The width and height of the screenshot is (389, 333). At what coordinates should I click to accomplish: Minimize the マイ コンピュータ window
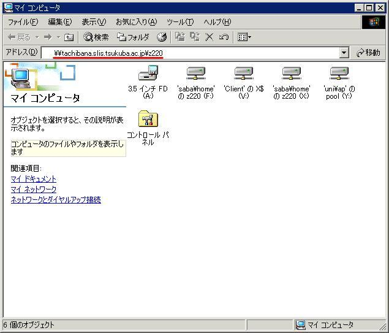click(359, 8)
